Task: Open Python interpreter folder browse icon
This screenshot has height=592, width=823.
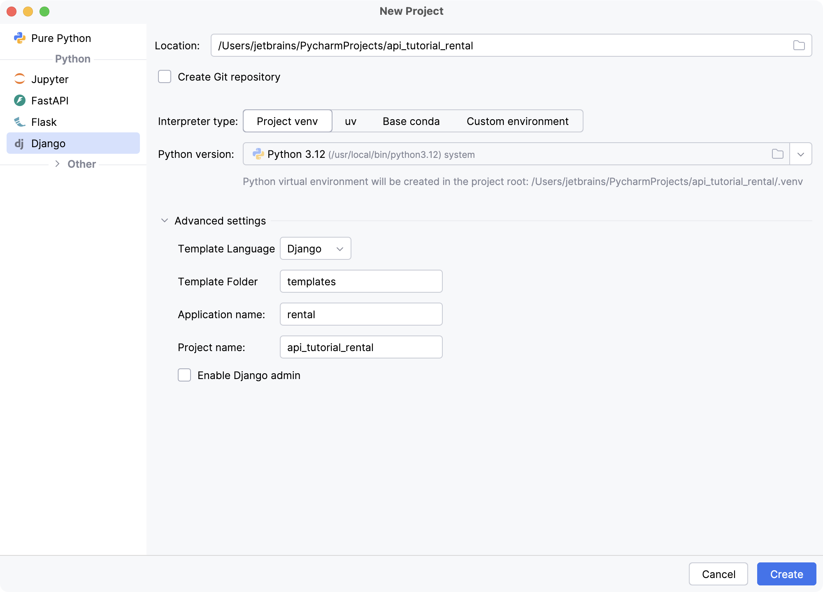Action: click(777, 154)
